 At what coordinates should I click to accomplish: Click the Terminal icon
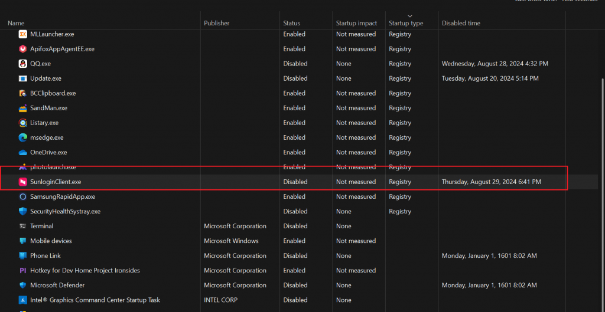tap(23, 226)
